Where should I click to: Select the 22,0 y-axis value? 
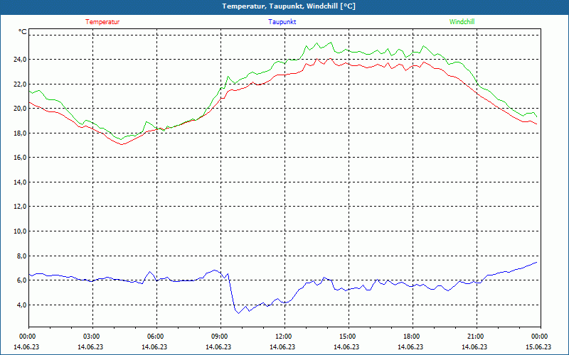[21, 84]
